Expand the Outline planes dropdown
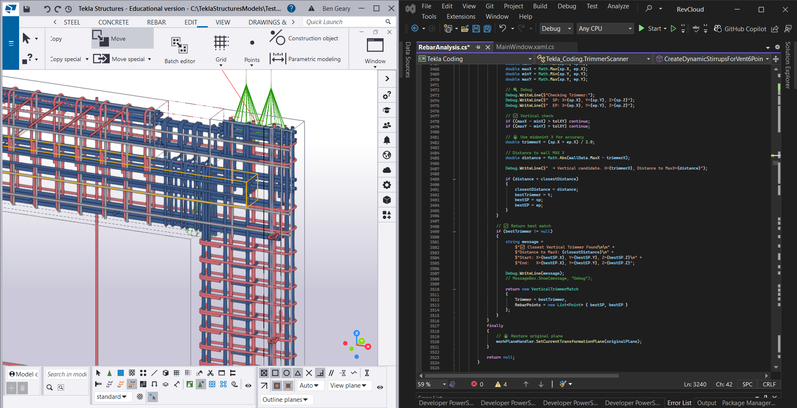Screen dimensions: 797x408 285,400
